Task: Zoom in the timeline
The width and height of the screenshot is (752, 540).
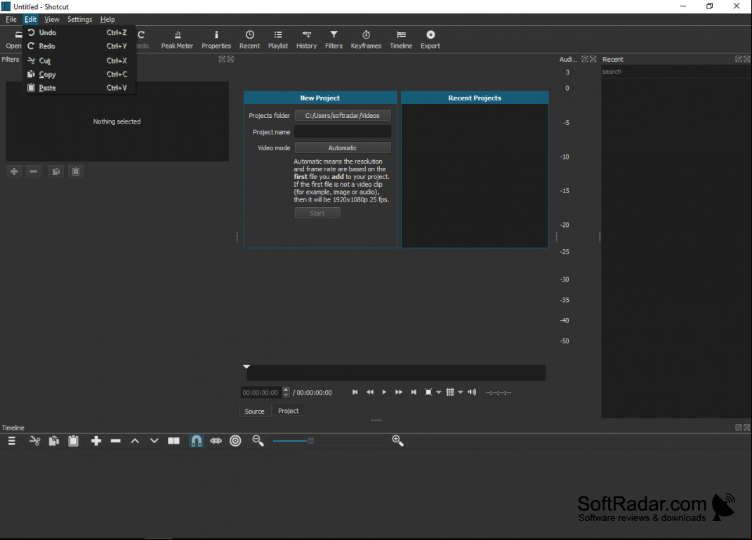Action: click(397, 441)
